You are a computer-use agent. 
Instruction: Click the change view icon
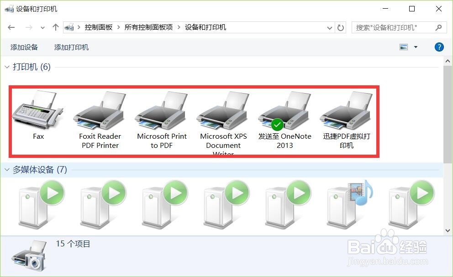(x=404, y=47)
